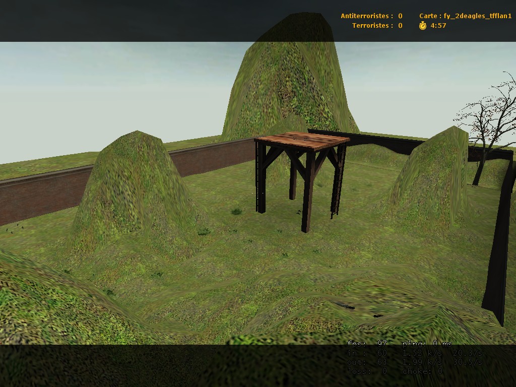The height and width of the screenshot is (387, 516).
Task: Click the round timer stopwatch icon
Action: [x=423, y=25]
